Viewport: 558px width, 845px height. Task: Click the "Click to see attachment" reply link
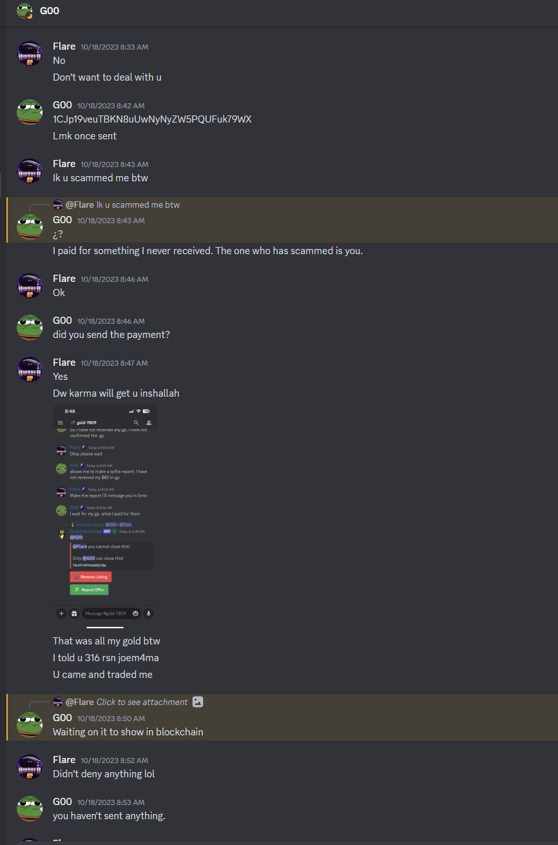click(x=142, y=702)
